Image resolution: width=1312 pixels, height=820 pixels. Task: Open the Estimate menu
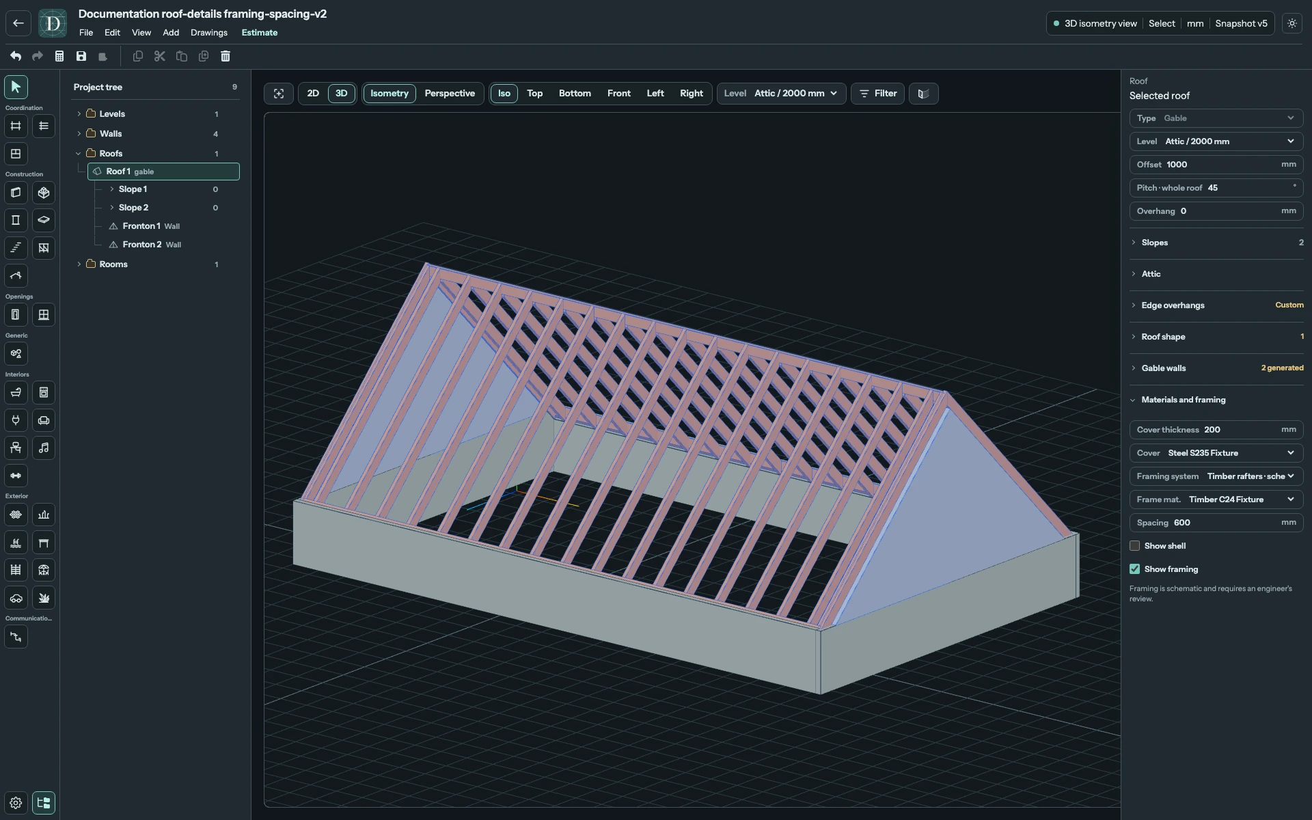point(260,33)
